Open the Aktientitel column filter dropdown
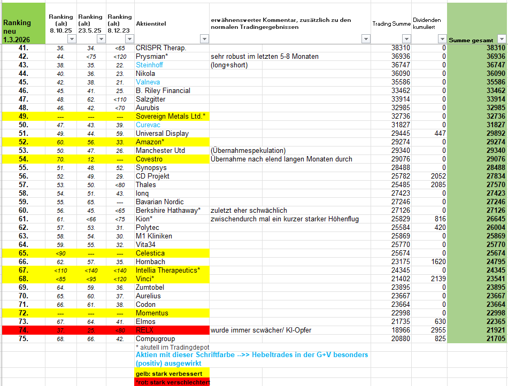This screenshot has width=508, height=386. tap(204, 39)
